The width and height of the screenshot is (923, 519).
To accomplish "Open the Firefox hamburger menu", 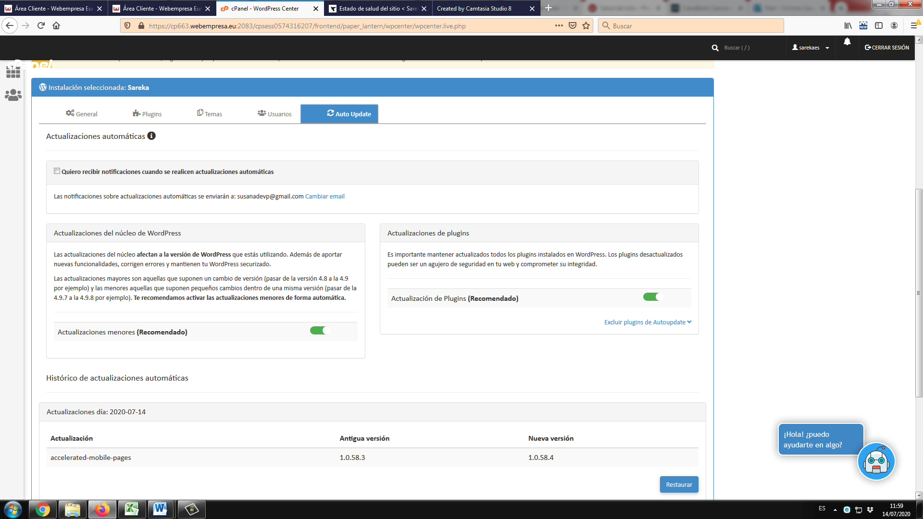I will (x=914, y=25).
